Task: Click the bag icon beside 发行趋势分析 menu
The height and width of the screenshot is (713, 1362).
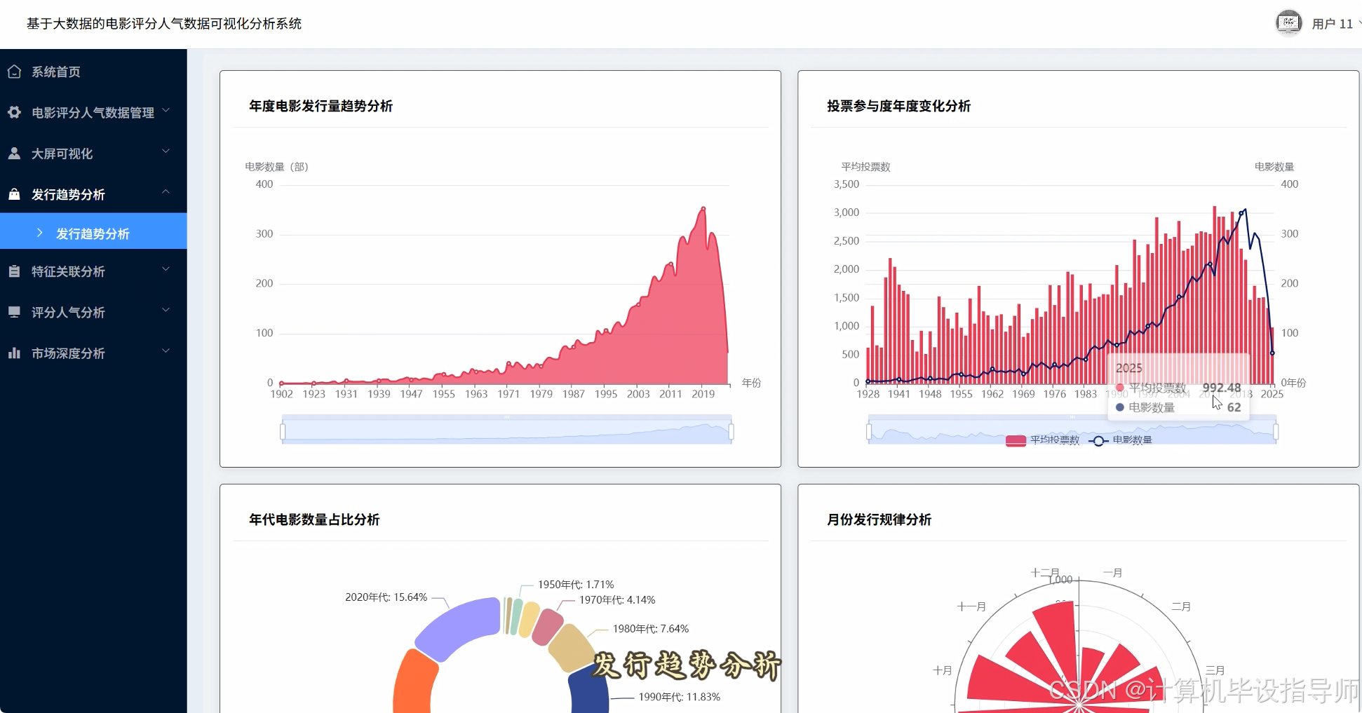Action: click(x=14, y=194)
